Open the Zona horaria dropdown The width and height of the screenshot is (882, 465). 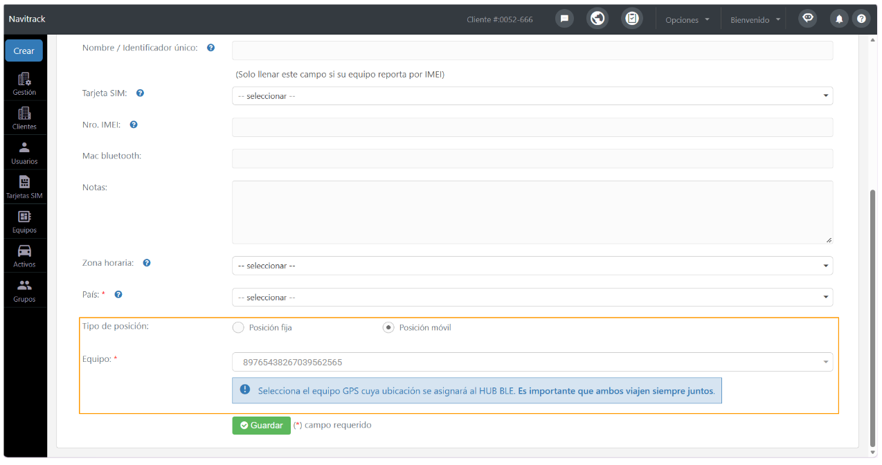tap(532, 266)
